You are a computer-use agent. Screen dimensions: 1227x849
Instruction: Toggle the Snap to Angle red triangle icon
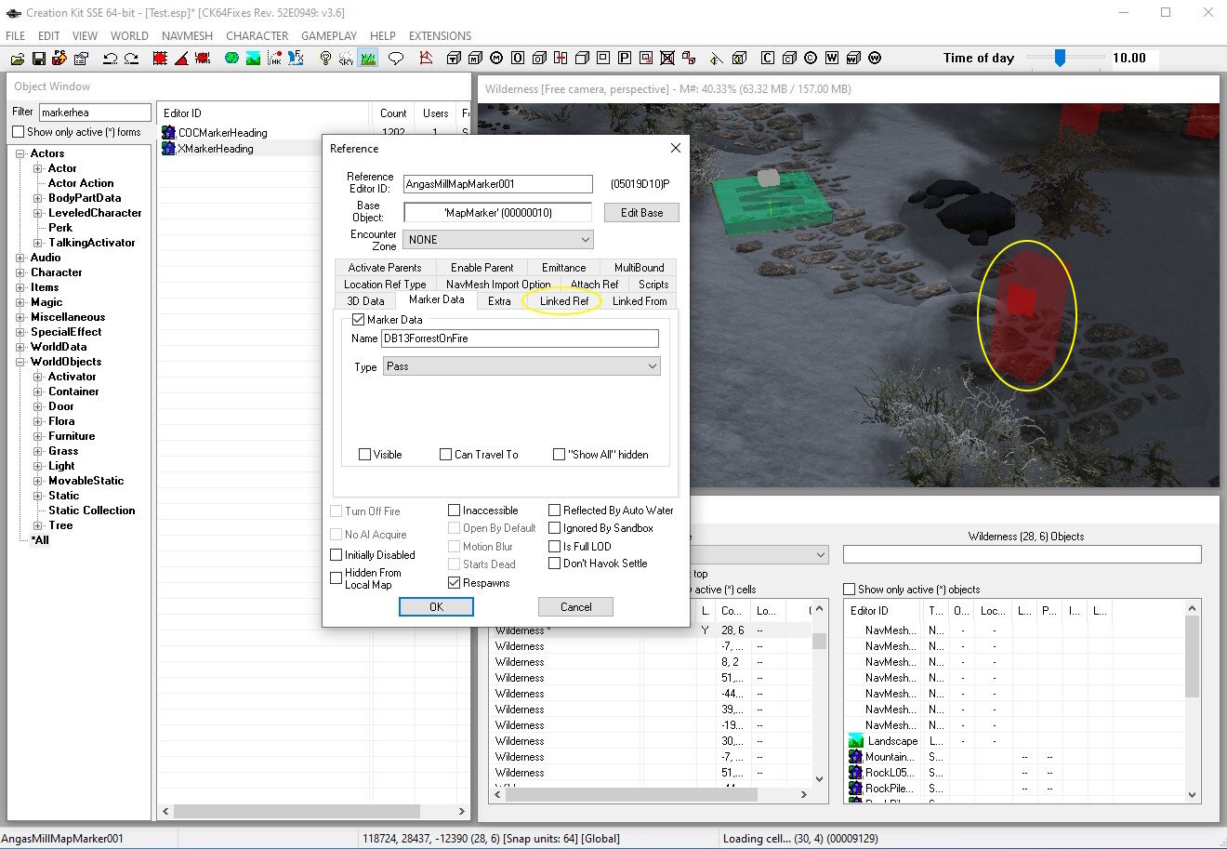(x=181, y=59)
